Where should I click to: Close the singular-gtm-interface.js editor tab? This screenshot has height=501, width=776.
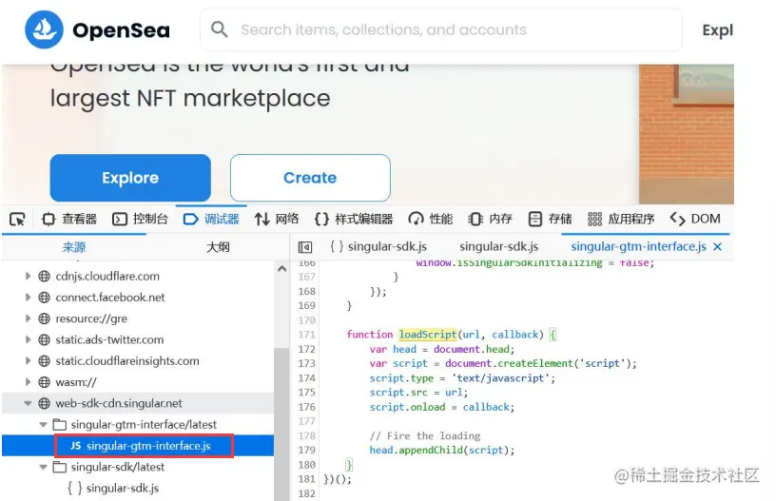[x=718, y=247]
